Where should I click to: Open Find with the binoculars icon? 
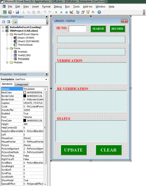coord(39,12)
